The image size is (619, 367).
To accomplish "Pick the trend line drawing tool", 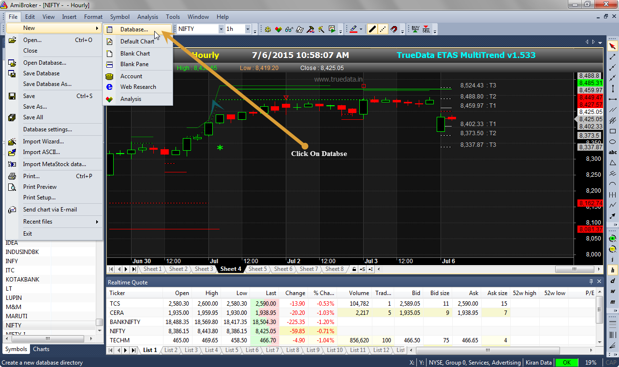I will 613,56.
